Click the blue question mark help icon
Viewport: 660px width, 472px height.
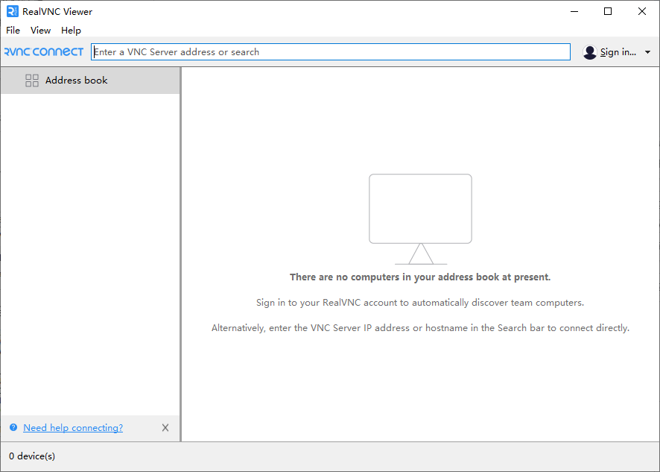tap(13, 427)
